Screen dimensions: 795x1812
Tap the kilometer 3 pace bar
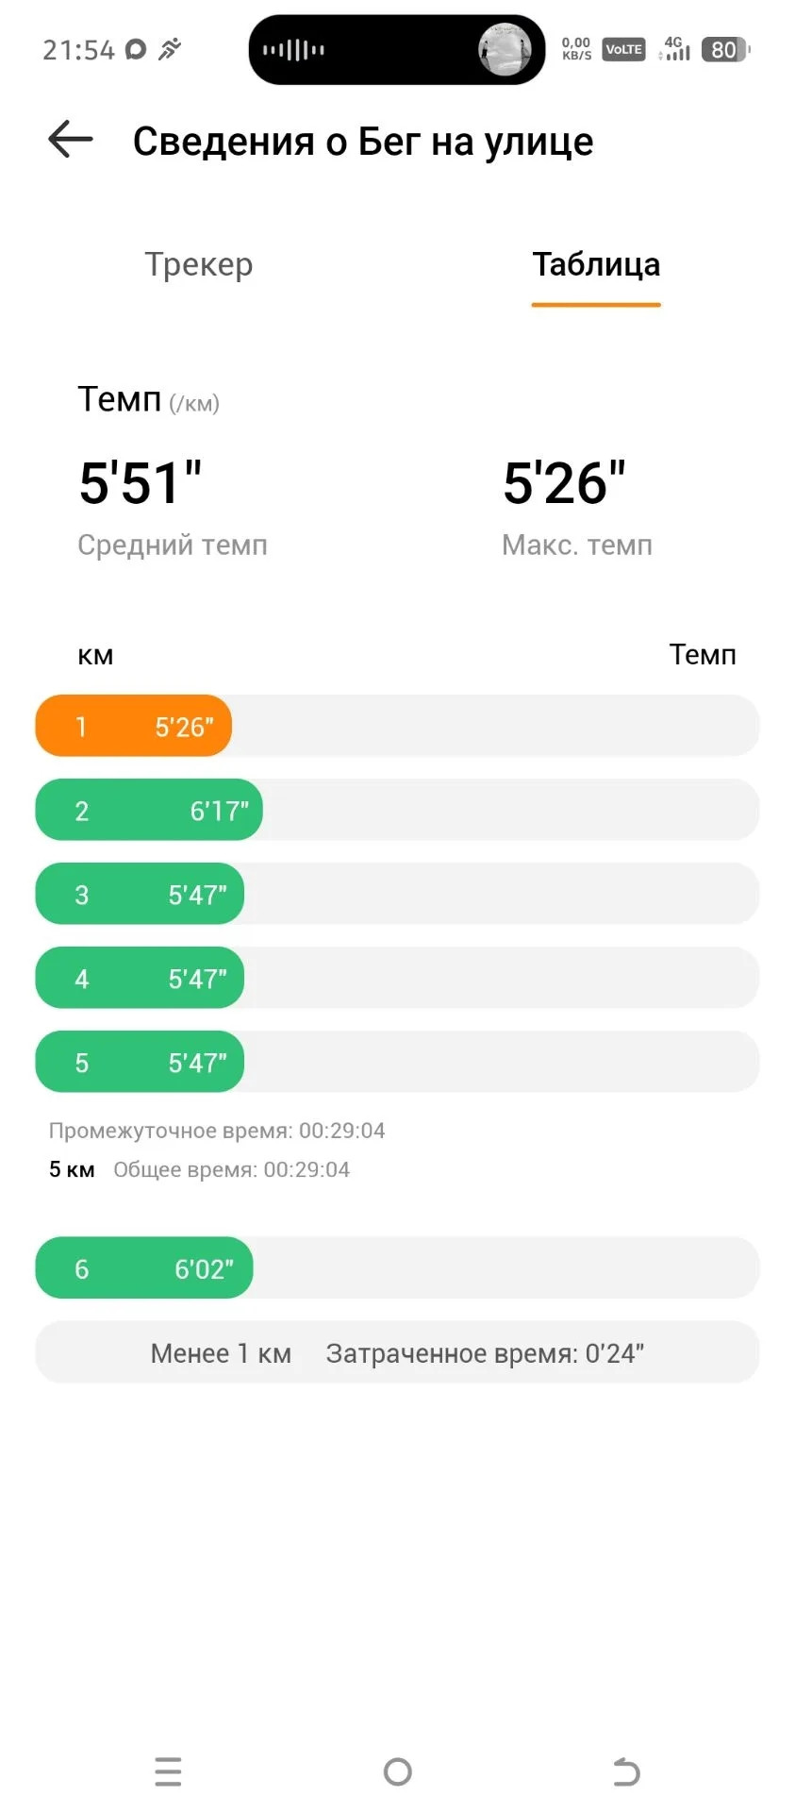click(x=140, y=894)
